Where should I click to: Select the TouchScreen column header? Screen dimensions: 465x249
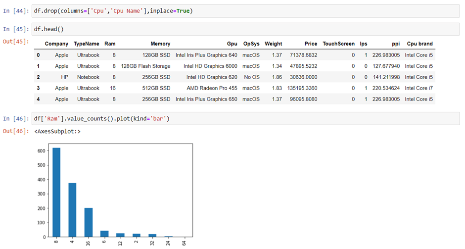point(338,44)
